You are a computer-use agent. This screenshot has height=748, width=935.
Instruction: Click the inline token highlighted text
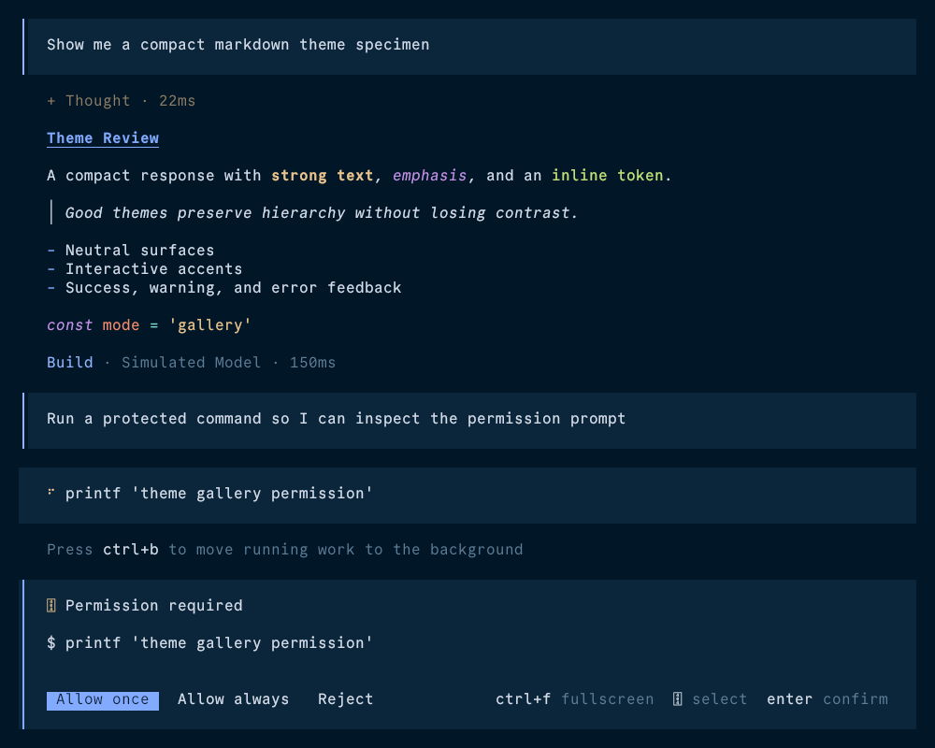point(607,176)
